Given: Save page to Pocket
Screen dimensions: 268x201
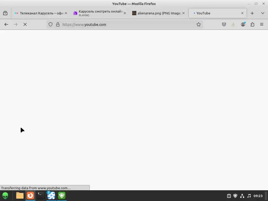Looking at the screenshot, I should 224,24.
